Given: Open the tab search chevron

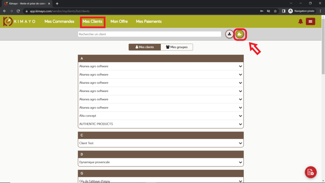Looking at the screenshot, I should point(291,3).
